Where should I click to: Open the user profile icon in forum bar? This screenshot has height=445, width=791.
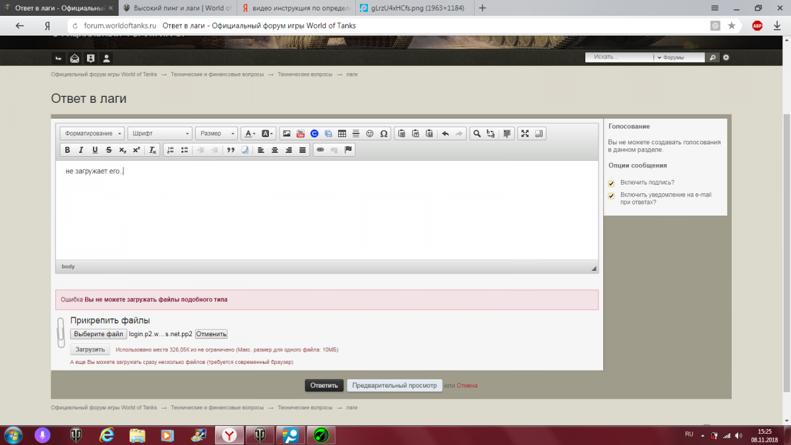(107, 58)
